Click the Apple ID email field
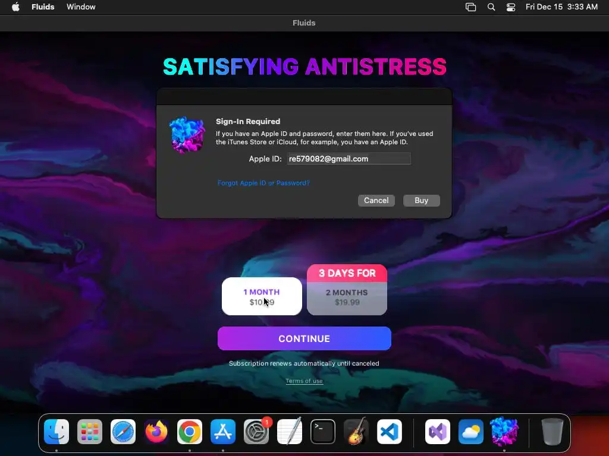 (x=349, y=159)
